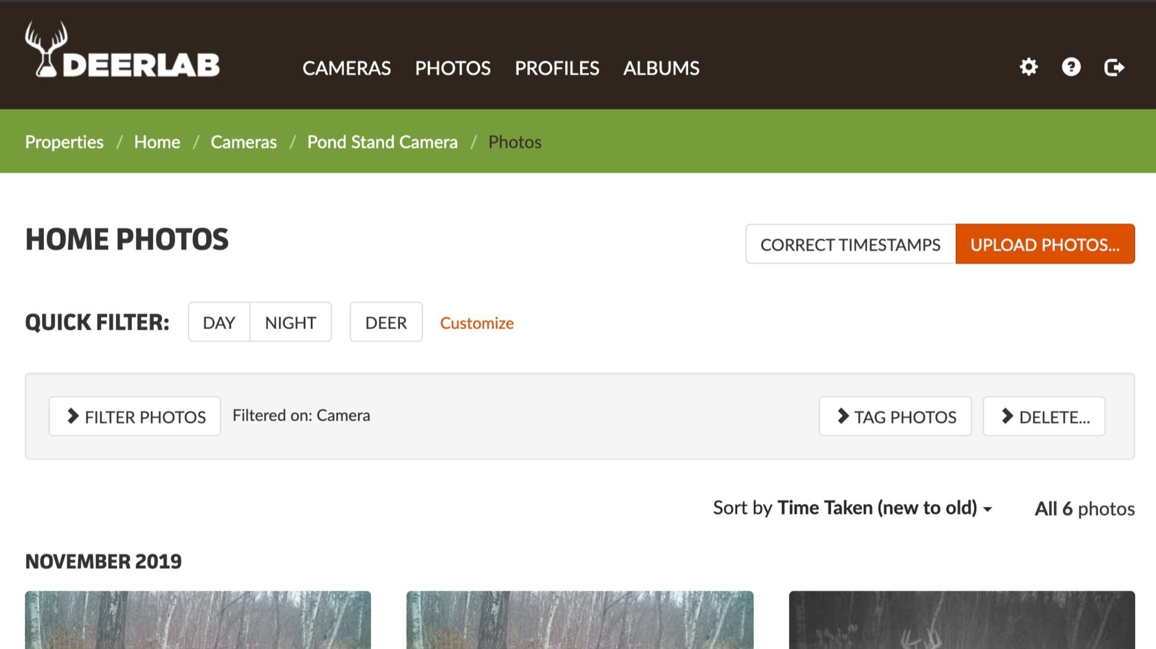Click the sign out icon
Screen dimensions: 1156x649
[1114, 67]
